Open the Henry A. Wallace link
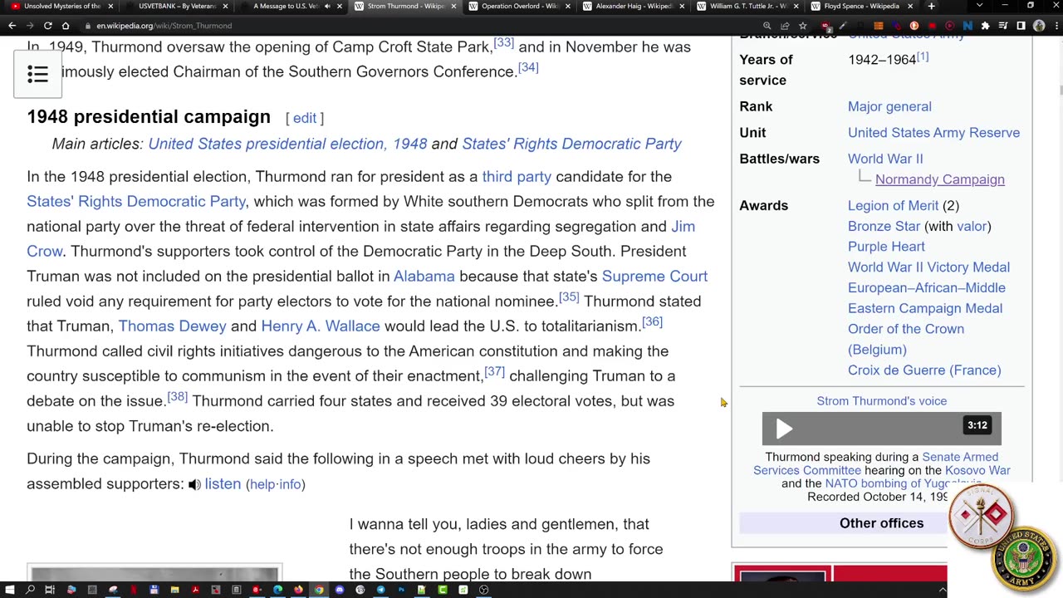The height and width of the screenshot is (598, 1063). (321, 326)
